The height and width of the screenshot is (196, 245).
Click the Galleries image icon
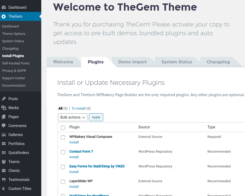[4, 135]
